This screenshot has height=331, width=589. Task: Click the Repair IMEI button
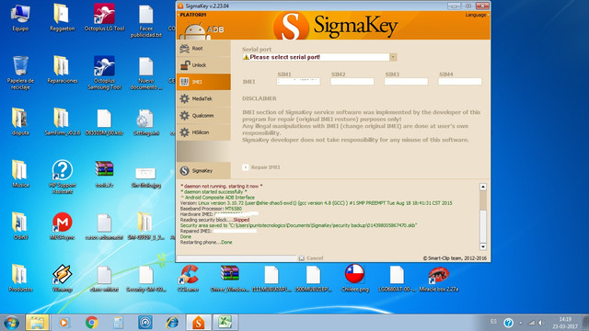261,167
